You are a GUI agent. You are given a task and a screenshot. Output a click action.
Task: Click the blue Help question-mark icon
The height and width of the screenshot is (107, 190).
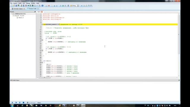(x=42, y=6)
